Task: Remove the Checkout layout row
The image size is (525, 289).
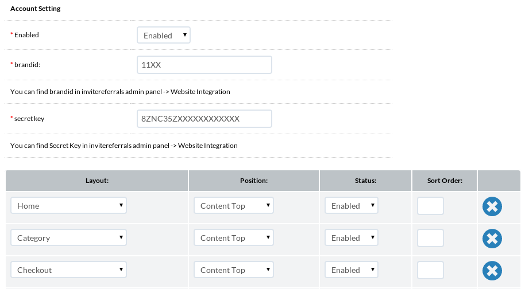Action: 492,271
